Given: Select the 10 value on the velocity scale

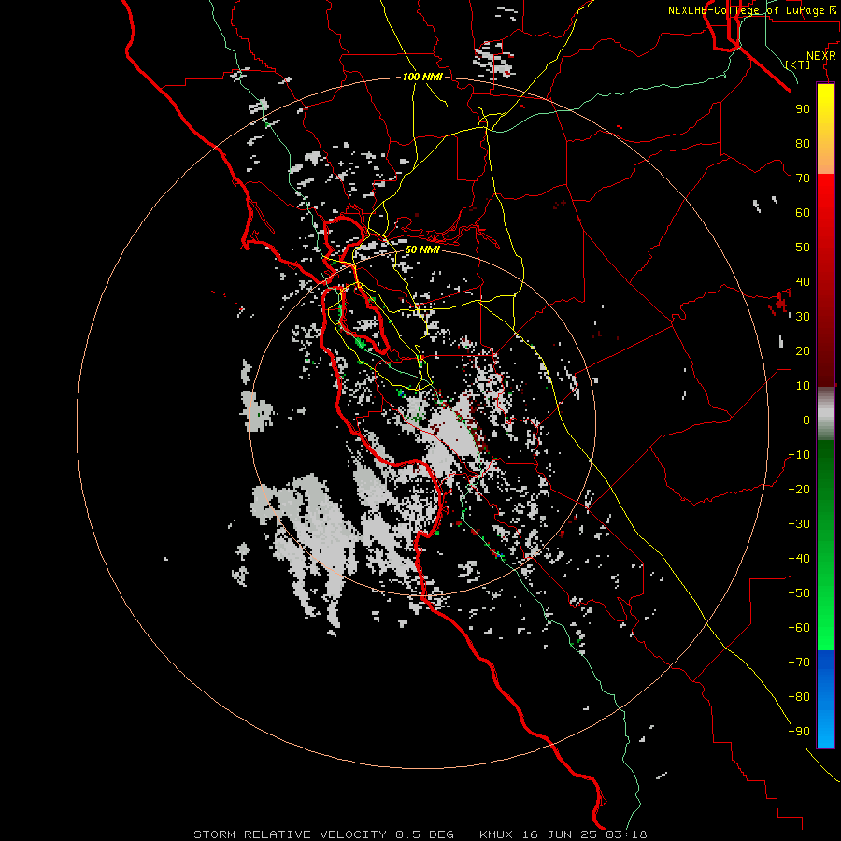Looking at the screenshot, I should (803, 386).
